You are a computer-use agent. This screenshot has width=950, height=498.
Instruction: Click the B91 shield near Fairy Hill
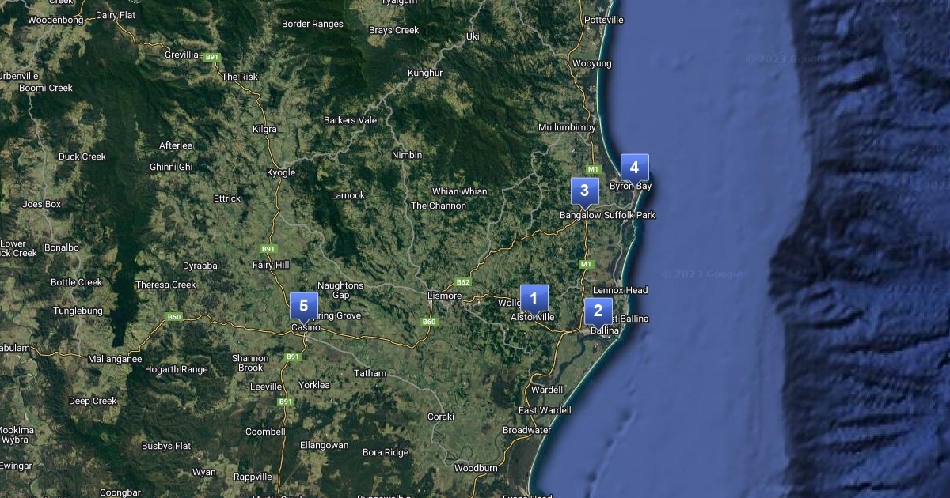[x=268, y=248]
